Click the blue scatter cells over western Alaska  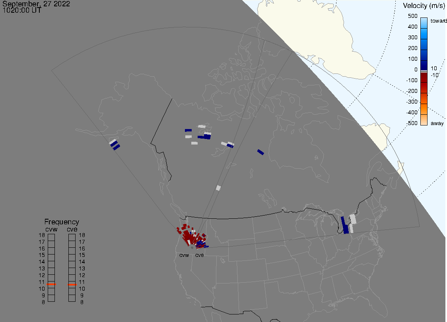tap(115, 145)
